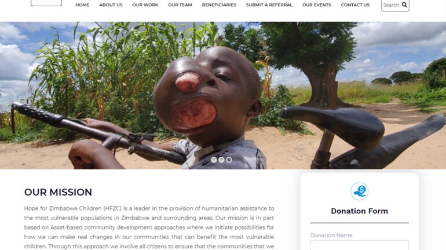446x250 pixels.
Task: Click the search magnifier icon
Action: pos(404,5)
